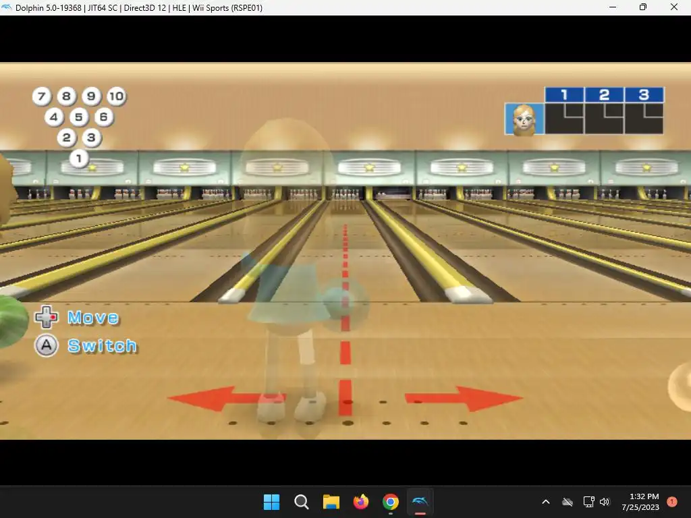Show hidden system tray icons

coord(545,502)
